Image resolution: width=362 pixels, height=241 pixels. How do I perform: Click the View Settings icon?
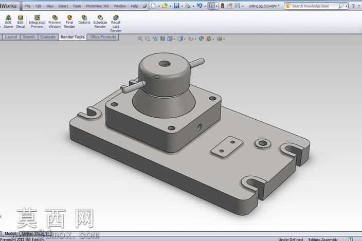click(x=220, y=39)
